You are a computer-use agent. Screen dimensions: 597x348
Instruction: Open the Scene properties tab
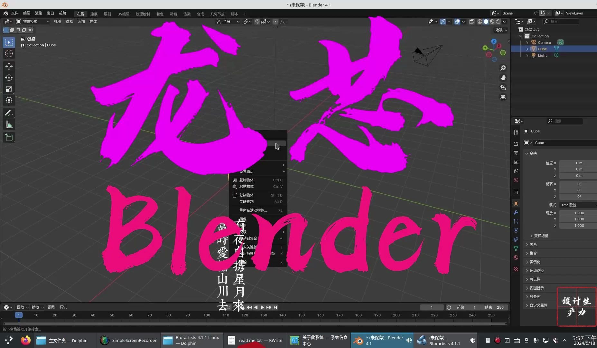coord(516,171)
